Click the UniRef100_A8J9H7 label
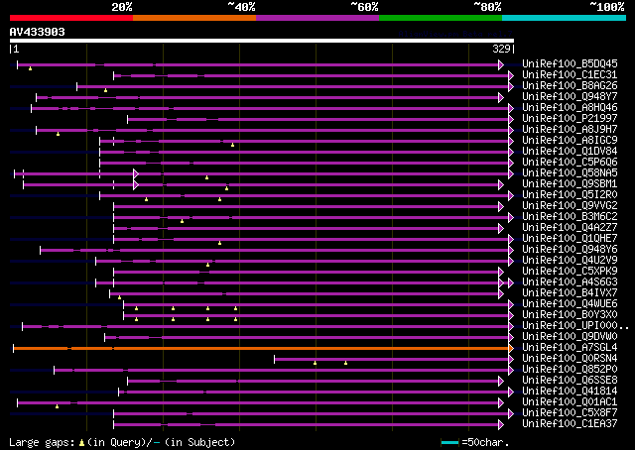The height and width of the screenshot is (450, 635). [x=570, y=130]
